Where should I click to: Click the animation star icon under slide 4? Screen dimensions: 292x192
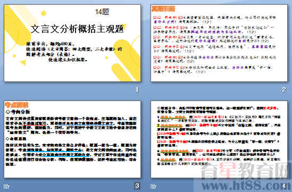point(153,186)
